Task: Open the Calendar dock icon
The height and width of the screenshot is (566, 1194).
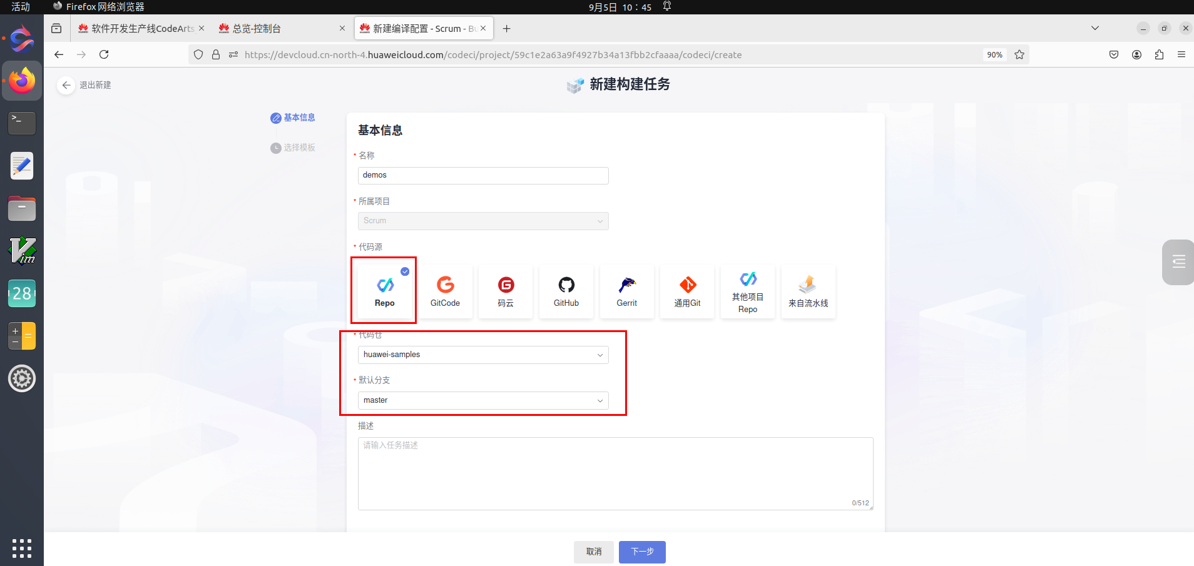Action: [22, 293]
